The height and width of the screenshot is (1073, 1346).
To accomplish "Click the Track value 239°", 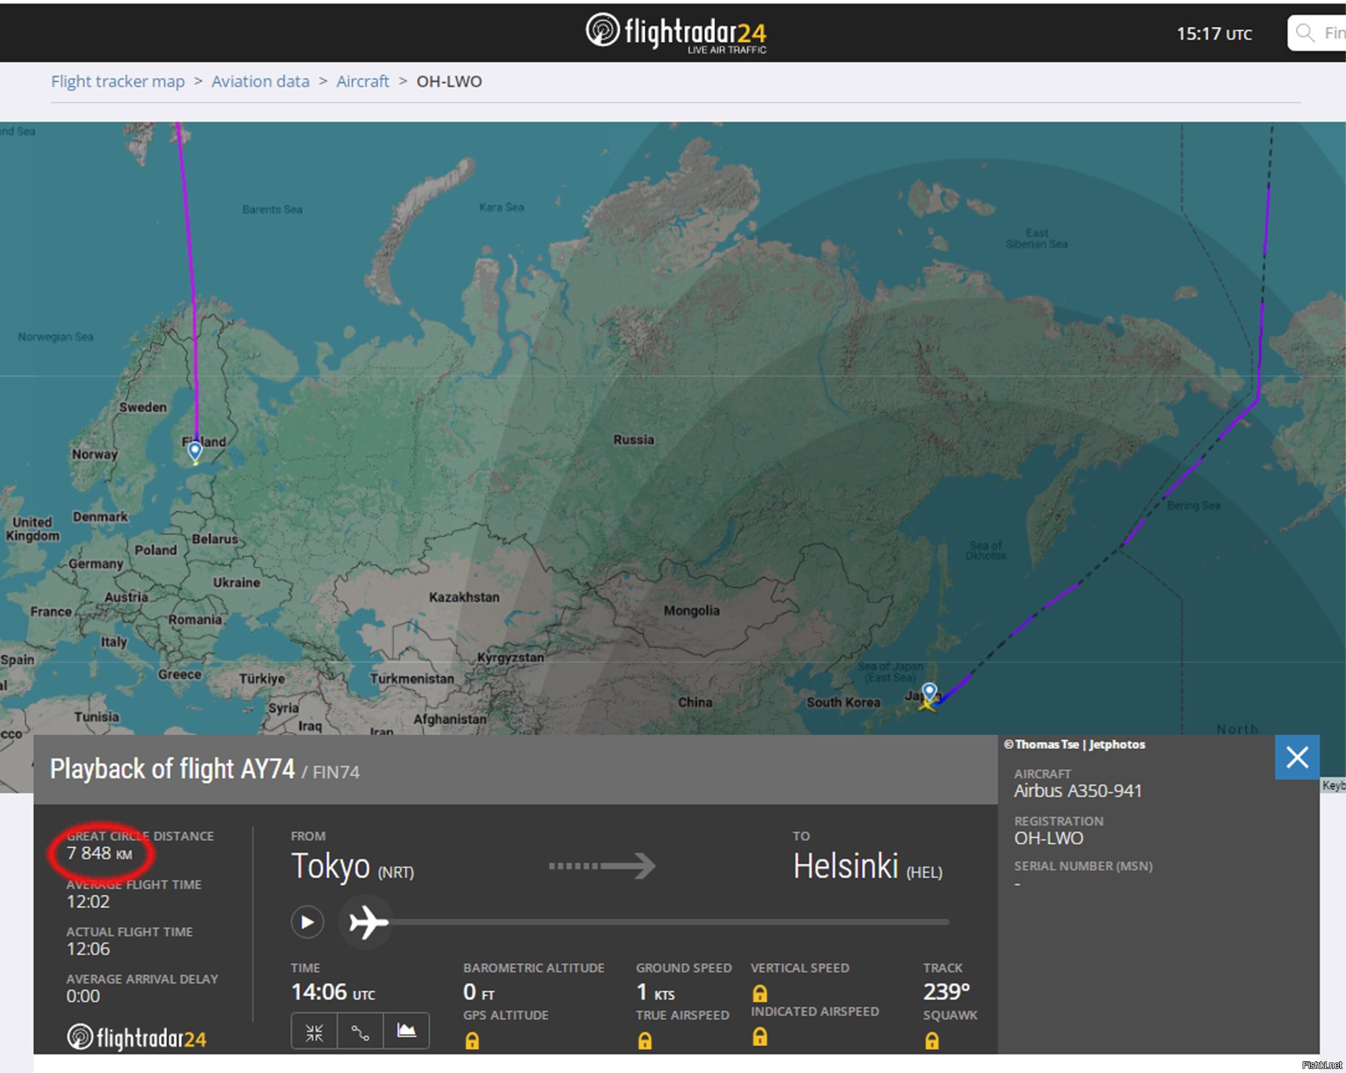I will point(946,991).
